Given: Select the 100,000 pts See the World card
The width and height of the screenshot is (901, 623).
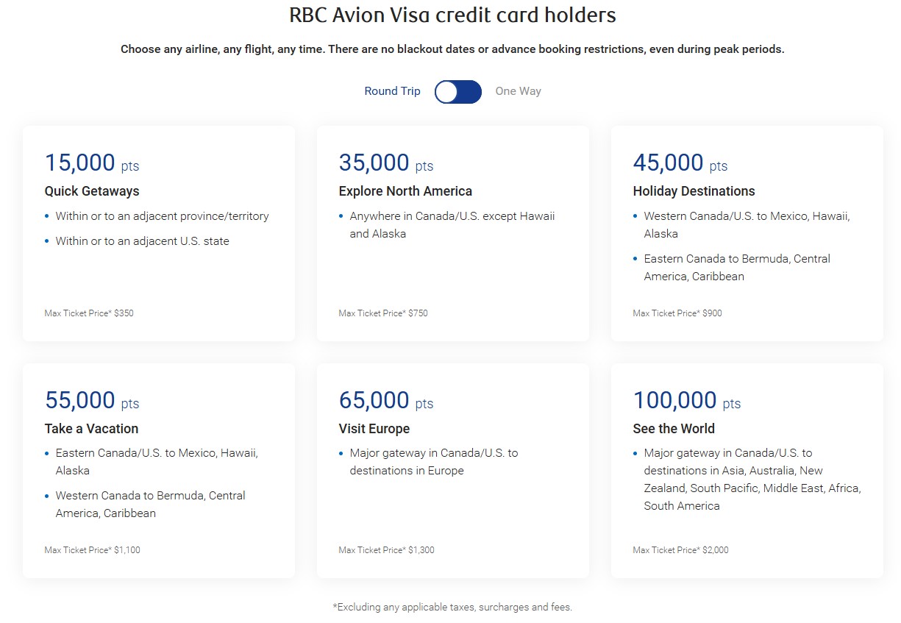Looking at the screenshot, I should coord(747,471).
